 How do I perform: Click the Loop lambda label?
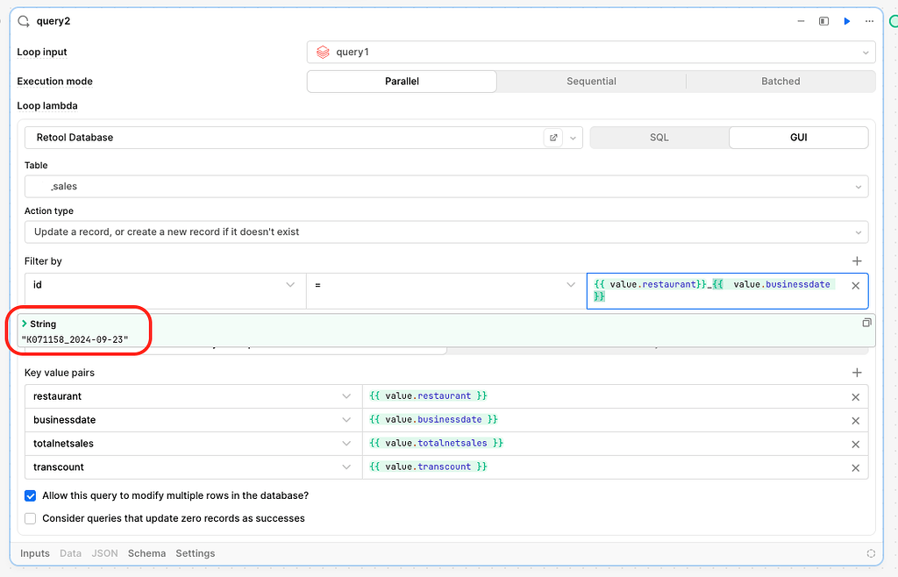click(47, 106)
